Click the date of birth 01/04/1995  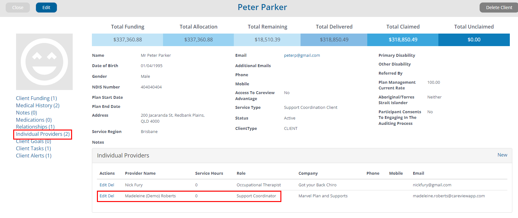[x=152, y=66]
